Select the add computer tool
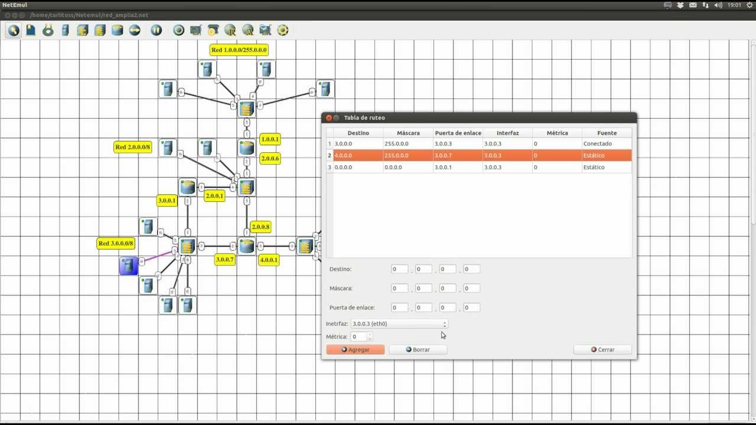 [66, 30]
